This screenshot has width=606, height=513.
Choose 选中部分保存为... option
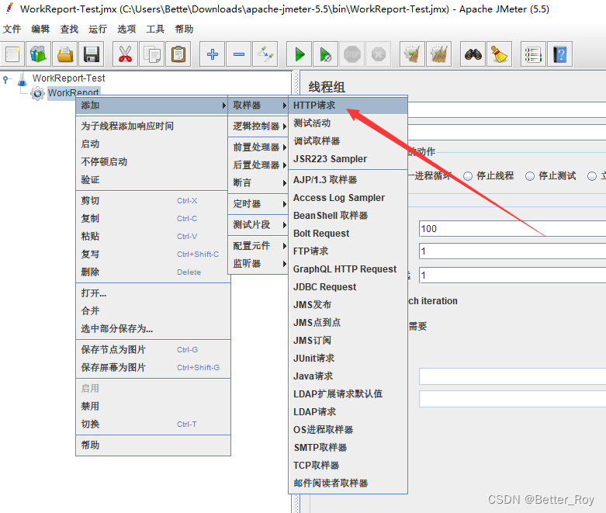point(151,328)
